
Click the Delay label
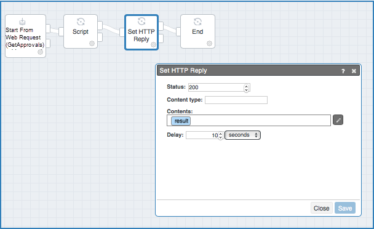pyautogui.click(x=175, y=135)
